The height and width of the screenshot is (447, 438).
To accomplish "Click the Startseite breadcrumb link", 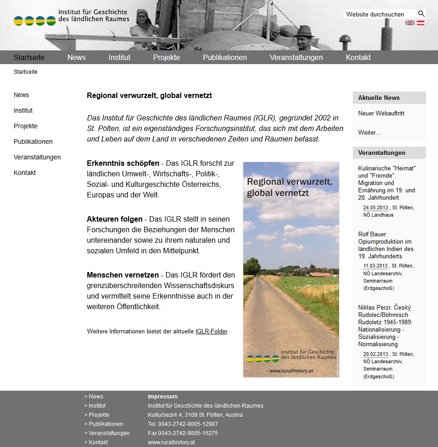I will (26, 72).
